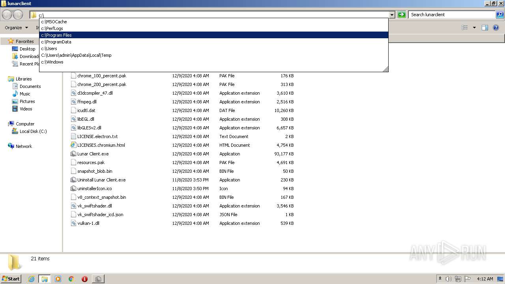
Task: Select LICENSES.chromium.html file icon
Action: (73, 145)
